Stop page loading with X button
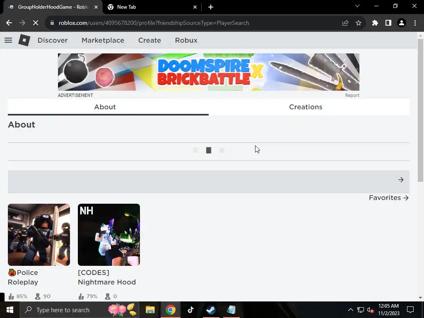 pyautogui.click(x=36, y=23)
